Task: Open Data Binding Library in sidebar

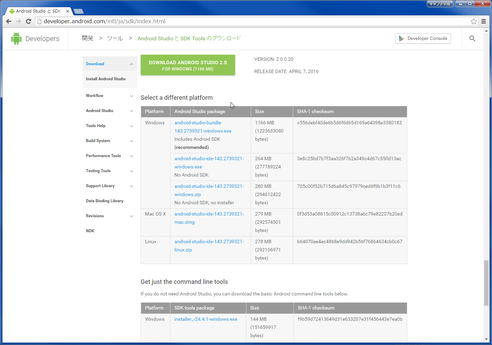Action: [x=105, y=201]
